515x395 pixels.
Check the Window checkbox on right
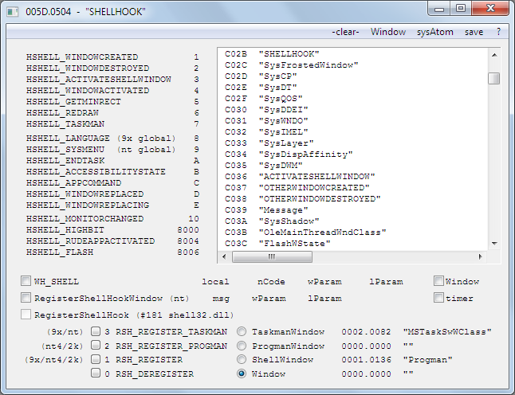(x=439, y=281)
